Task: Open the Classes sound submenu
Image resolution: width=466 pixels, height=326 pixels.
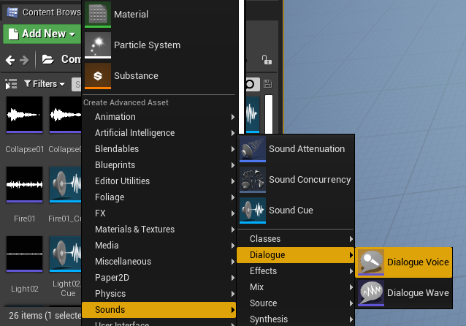Action: tap(295, 239)
